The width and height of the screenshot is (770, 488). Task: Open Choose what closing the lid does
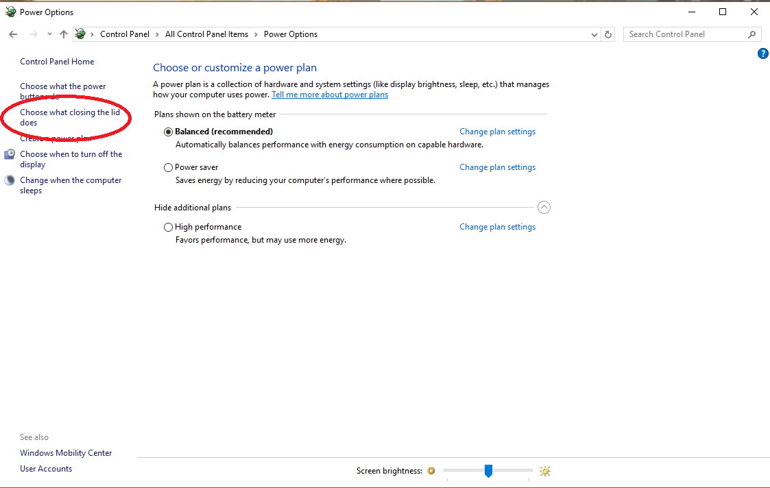click(x=70, y=117)
